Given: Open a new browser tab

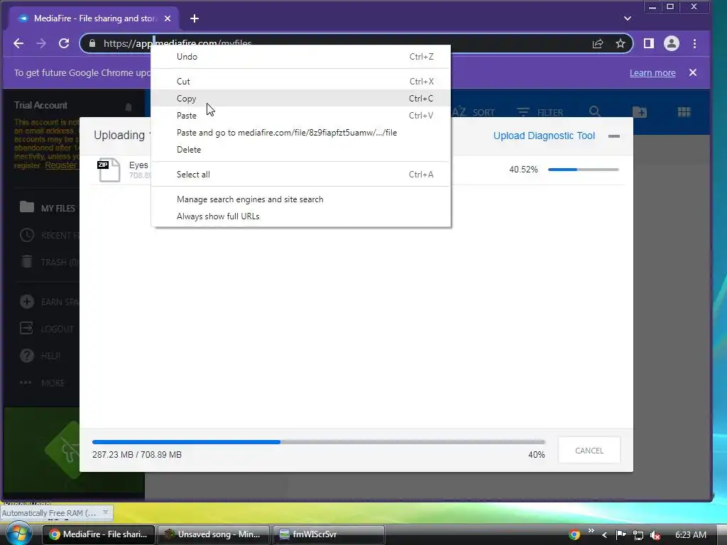Looking at the screenshot, I should point(195,18).
